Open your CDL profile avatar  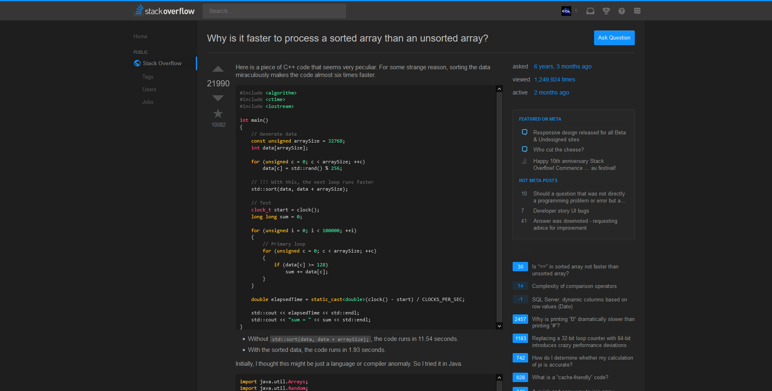click(x=566, y=11)
